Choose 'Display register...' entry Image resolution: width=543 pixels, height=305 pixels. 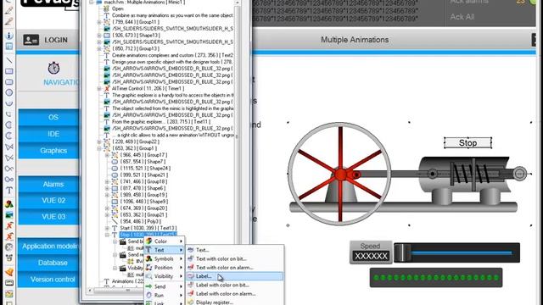(235, 302)
